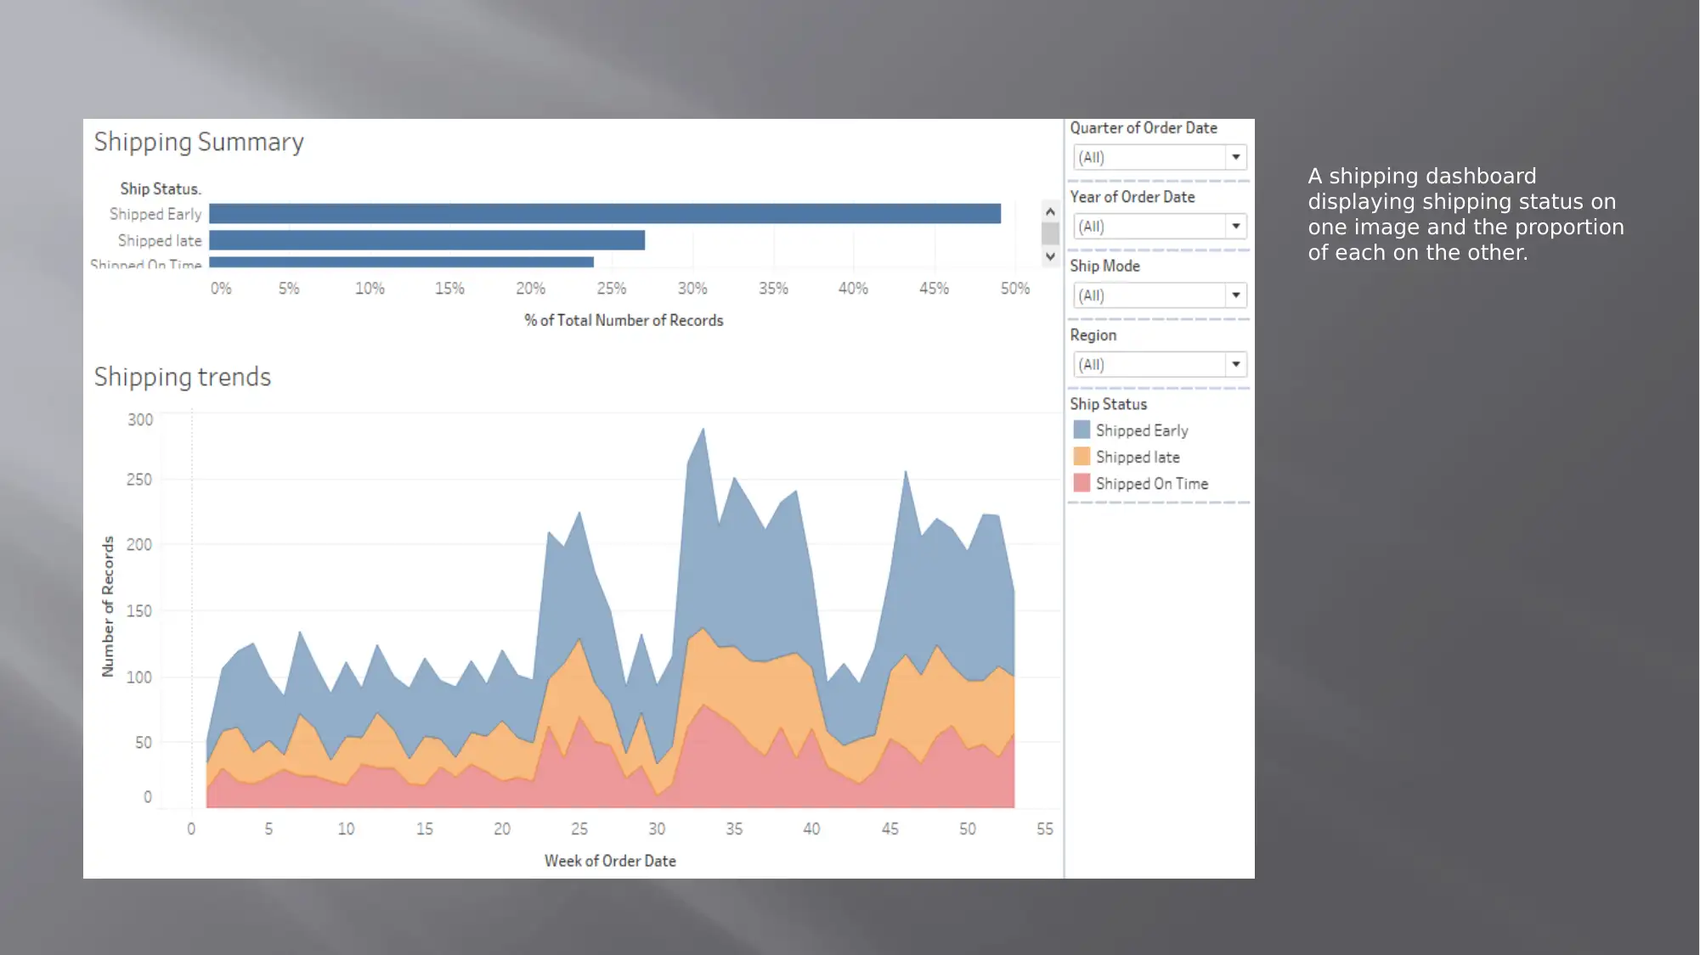This screenshot has width=1700, height=955.
Task: Expand the Ship Mode dropdown filter
Action: pyautogui.click(x=1234, y=295)
